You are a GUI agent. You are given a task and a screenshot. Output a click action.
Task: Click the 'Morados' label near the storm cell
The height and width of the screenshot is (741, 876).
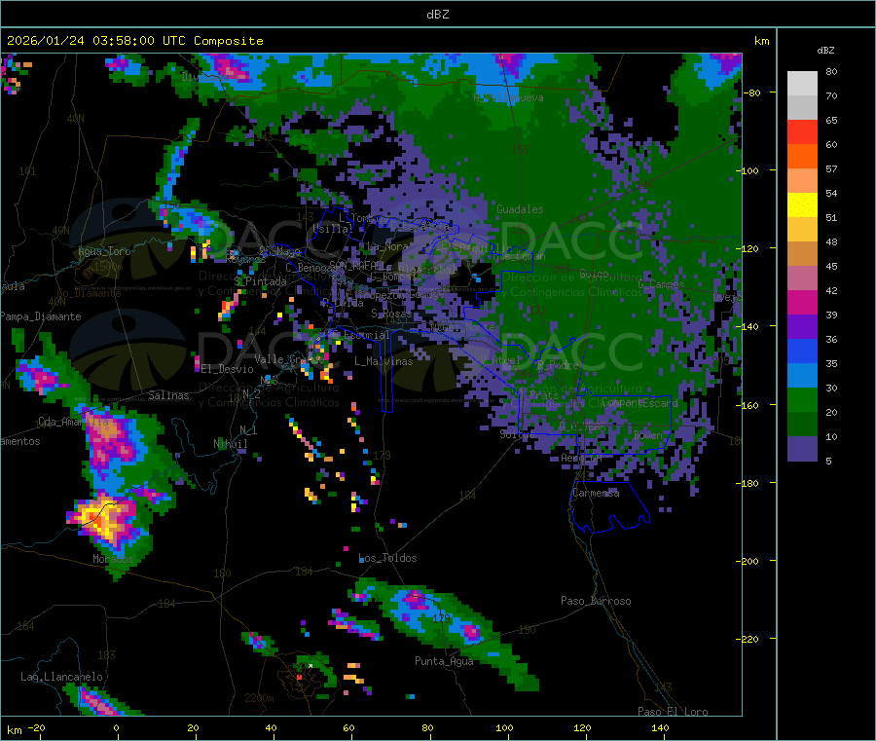click(x=113, y=559)
